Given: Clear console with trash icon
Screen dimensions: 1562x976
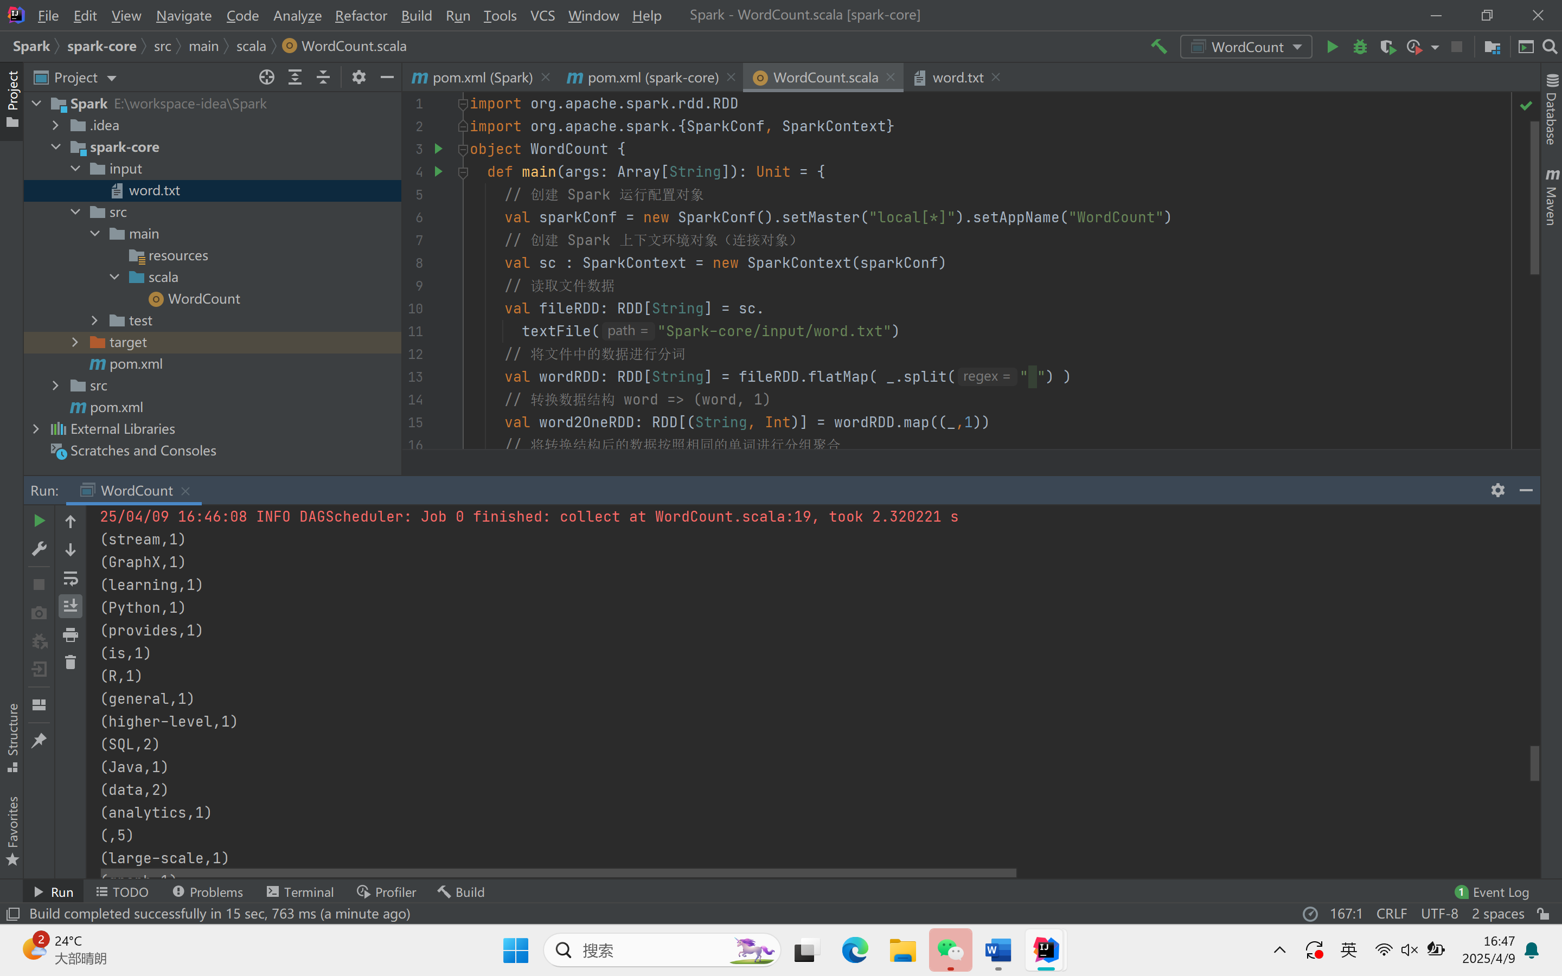Looking at the screenshot, I should pos(71,662).
